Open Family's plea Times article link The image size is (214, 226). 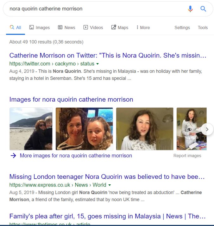[x=108, y=216]
